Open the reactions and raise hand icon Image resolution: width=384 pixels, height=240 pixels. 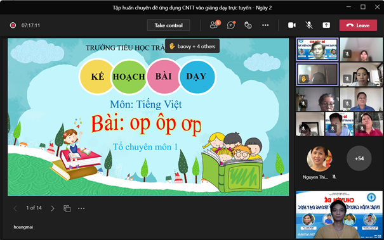(x=248, y=25)
